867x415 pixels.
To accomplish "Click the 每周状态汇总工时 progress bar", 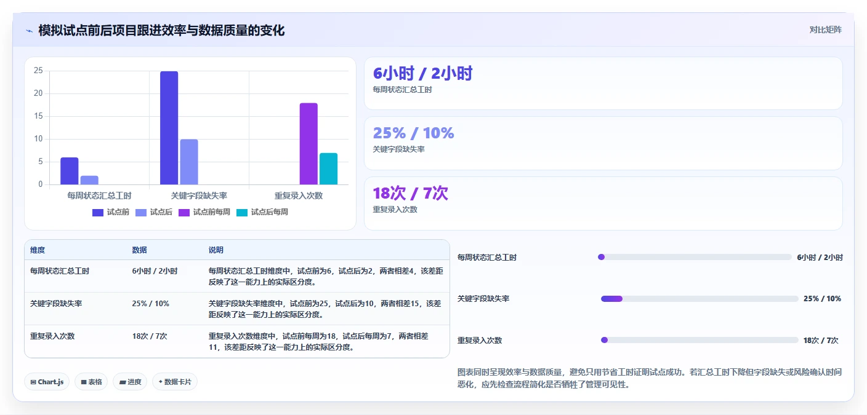I will pos(695,257).
